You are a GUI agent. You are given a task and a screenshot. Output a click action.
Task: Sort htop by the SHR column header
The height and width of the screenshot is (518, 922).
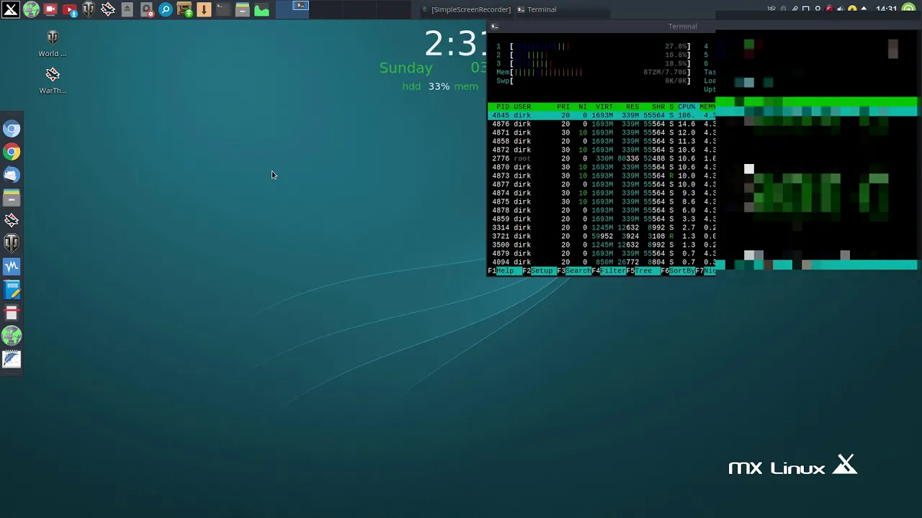[x=658, y=106]
